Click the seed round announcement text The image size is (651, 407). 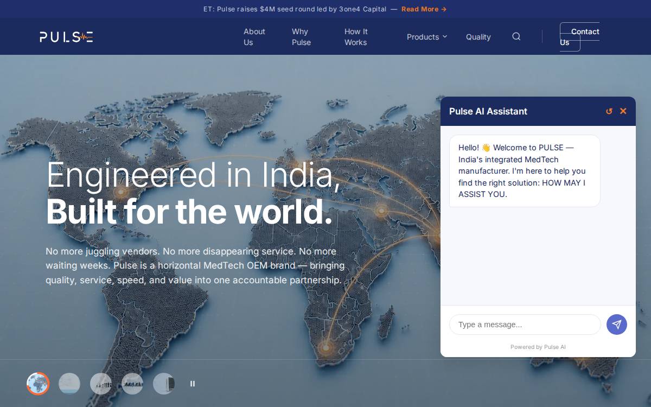295,9
